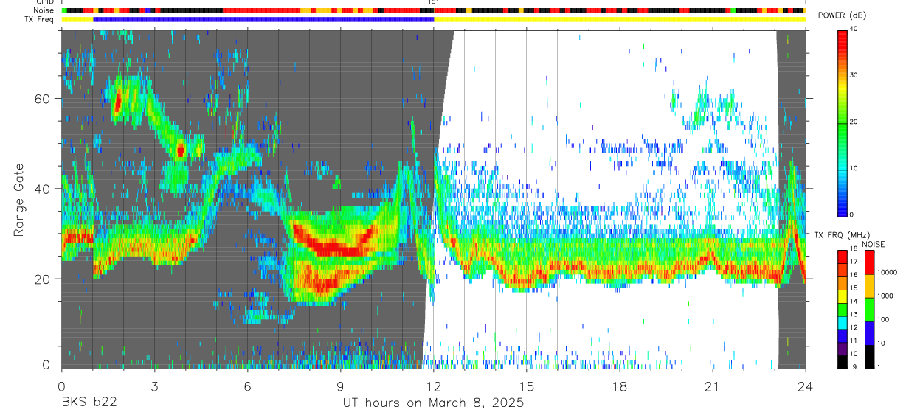Click the 0 range gate tick
This screenshot has height=418, width=906.
click(46, 366)
